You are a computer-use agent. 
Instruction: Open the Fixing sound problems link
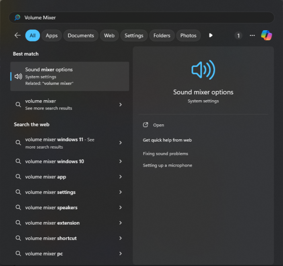coord(165,154)
